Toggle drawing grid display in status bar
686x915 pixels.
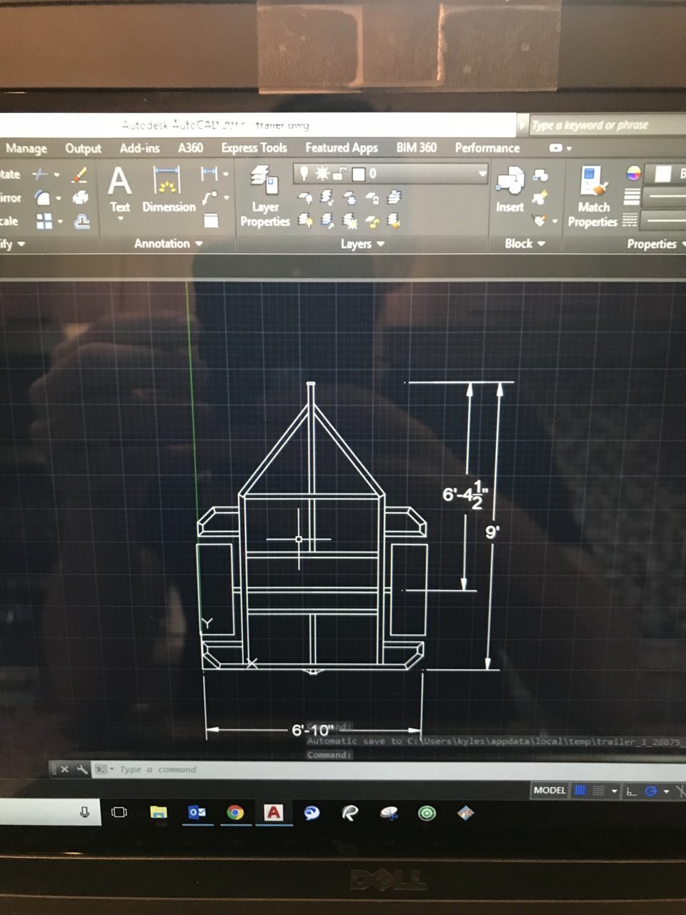point(580,791)
